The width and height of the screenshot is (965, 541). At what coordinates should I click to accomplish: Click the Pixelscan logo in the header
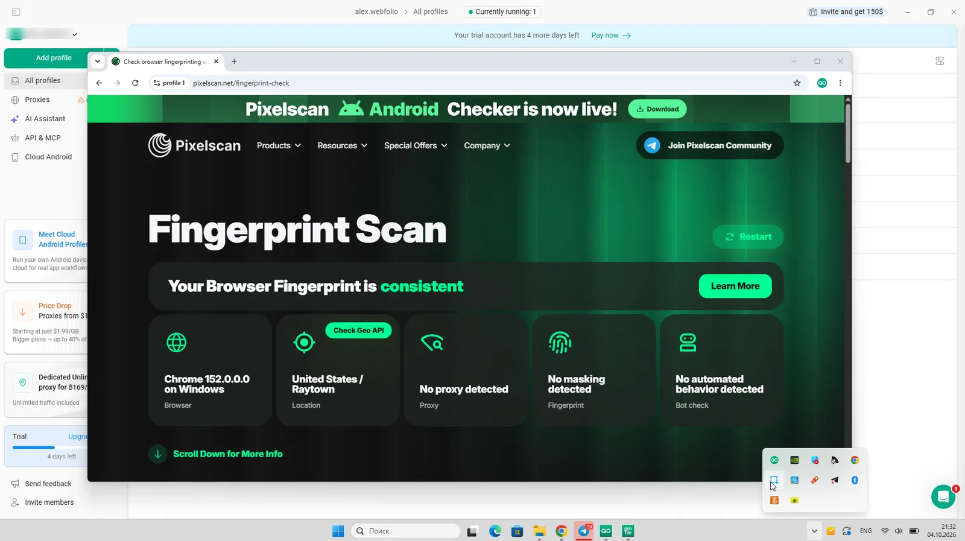tap(194, 145)
